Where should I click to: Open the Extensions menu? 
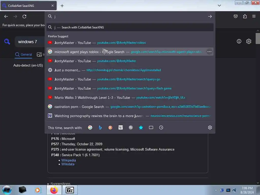pyautogui.click(x=245, y=16)
